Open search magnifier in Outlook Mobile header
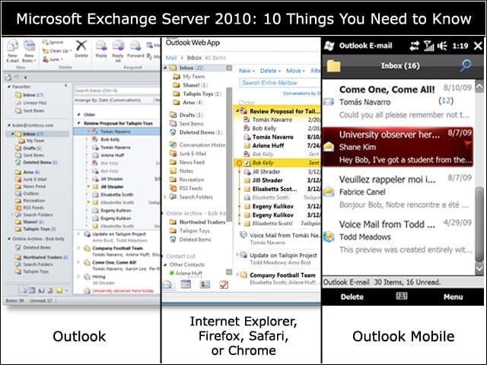487x365 pixels. pyautogui.click(x=466, y=65)
